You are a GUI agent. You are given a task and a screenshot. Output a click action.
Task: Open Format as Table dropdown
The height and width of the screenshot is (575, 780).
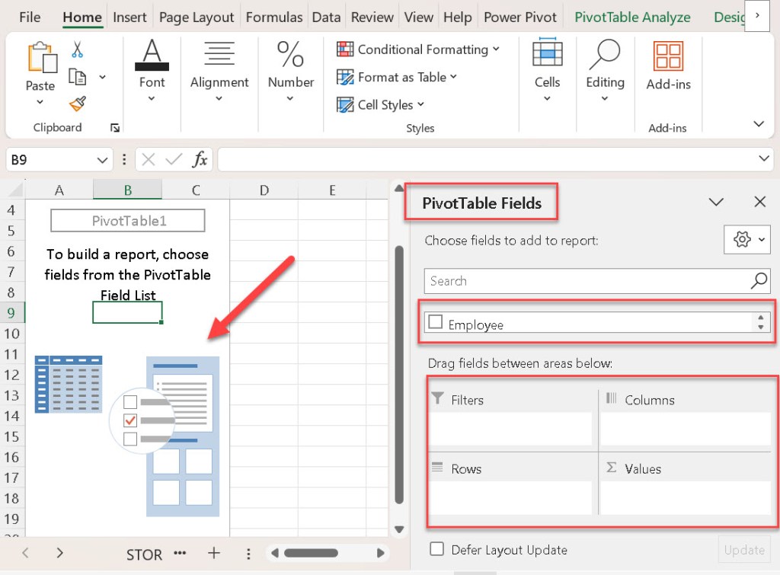(453, 77)
